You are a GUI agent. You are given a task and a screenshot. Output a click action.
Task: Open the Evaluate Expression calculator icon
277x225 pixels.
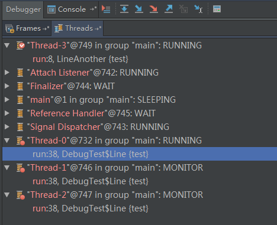(x=217, y=9)
